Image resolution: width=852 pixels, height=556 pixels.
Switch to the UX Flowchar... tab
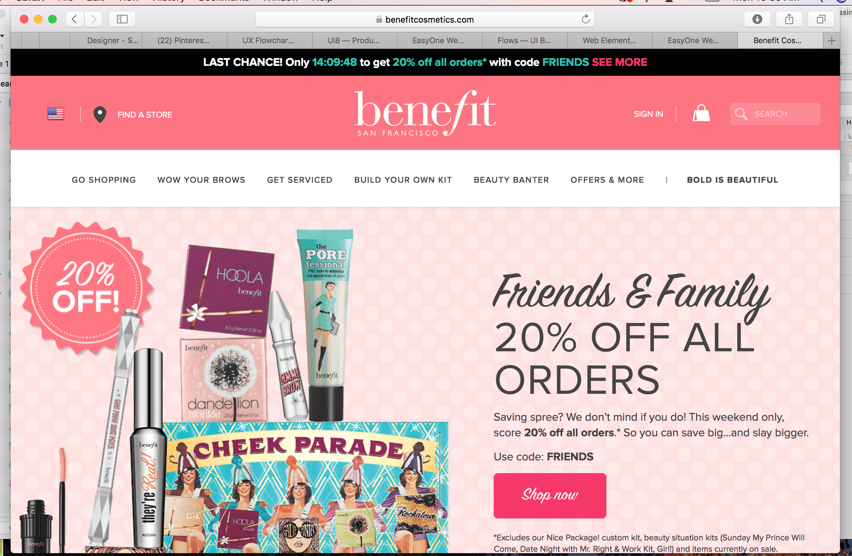(269, 40)
